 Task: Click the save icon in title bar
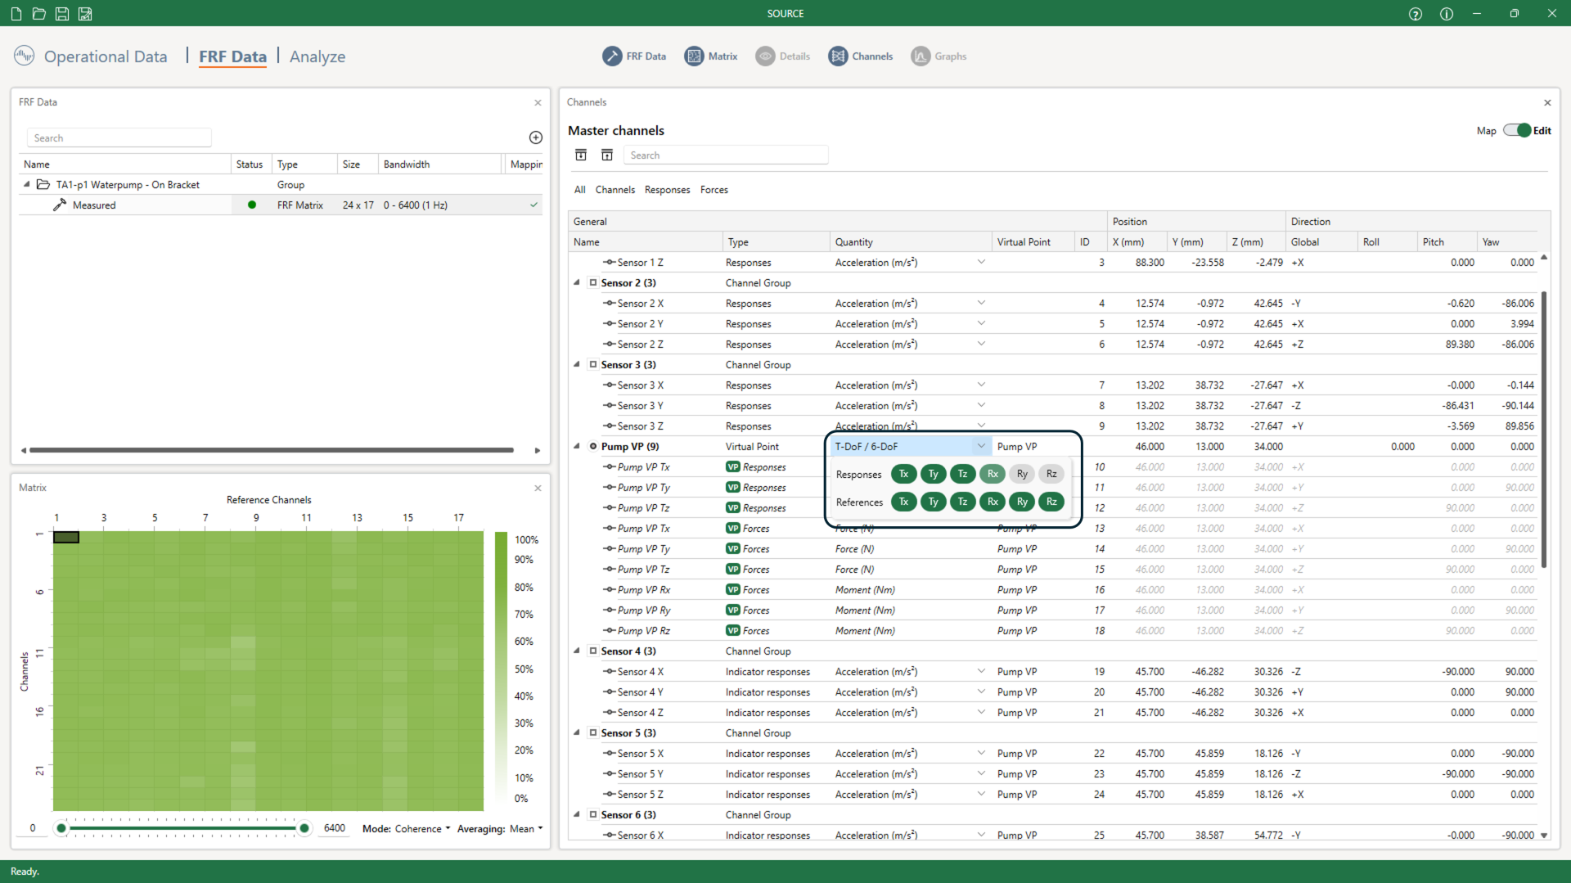point(61,13)
